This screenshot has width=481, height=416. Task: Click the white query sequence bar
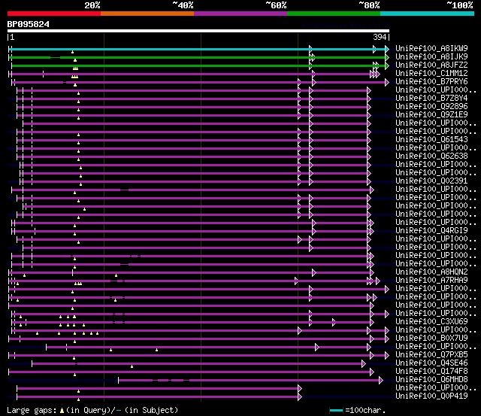tap(198, 31)
